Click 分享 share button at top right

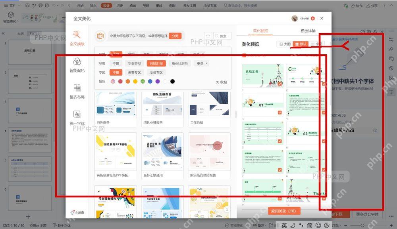(x=372, y=5)
